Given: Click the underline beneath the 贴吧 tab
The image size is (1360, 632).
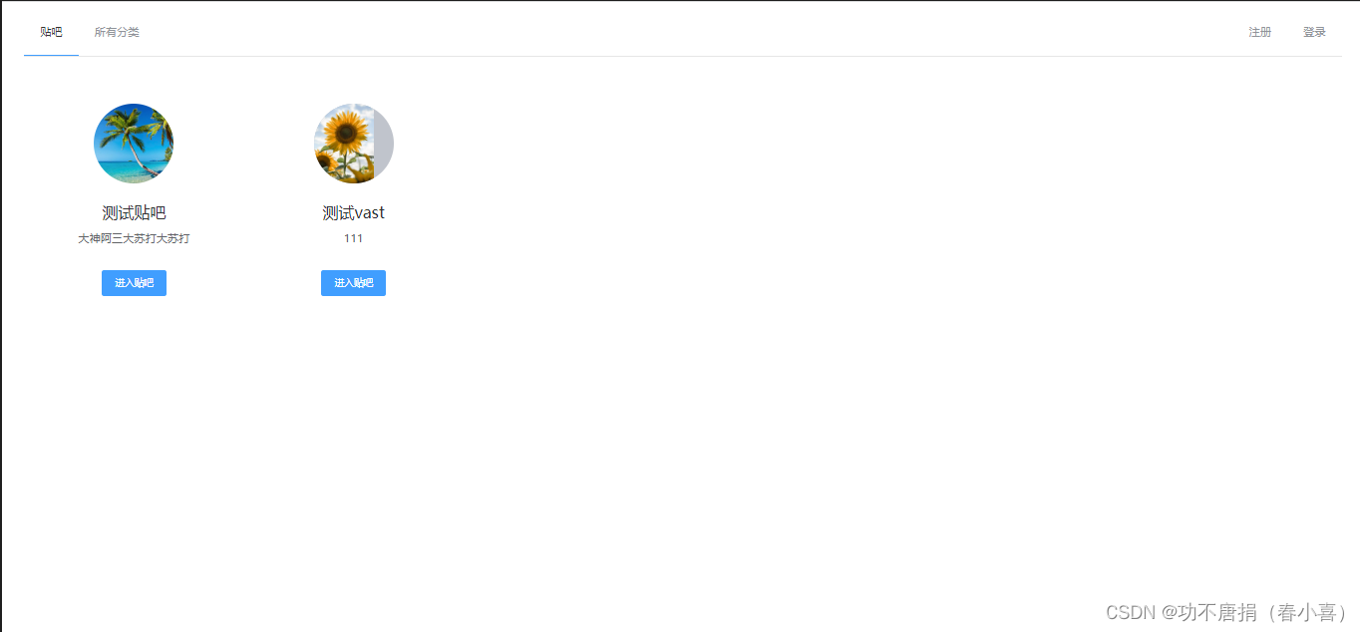Looking at the screenshot, I should coord(51,56).
